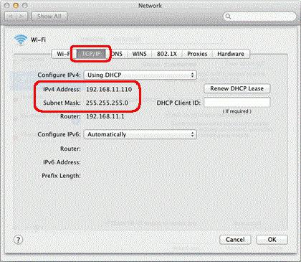301x262 pixels.
Task: Open the WINS tab
Action: coord(139,54)
